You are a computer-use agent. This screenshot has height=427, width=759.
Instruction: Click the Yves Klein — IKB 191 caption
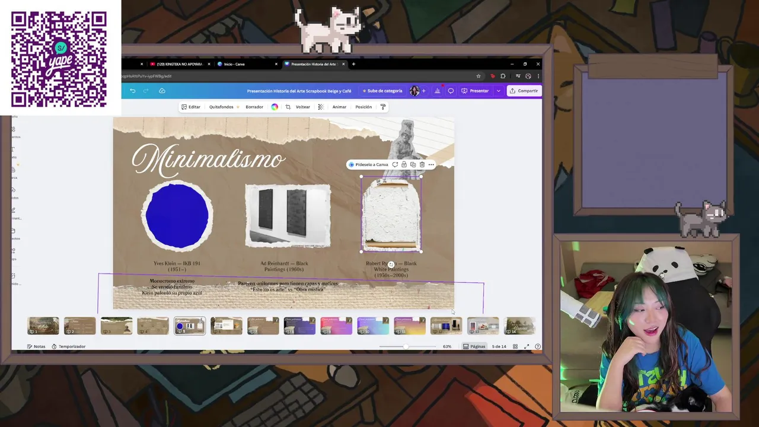click(x=177, y=266)
